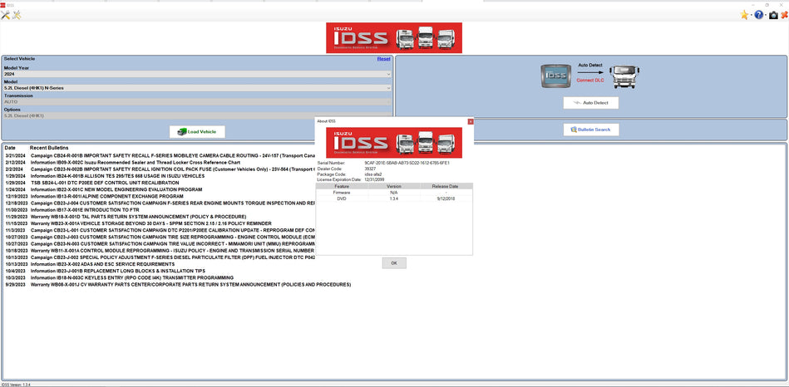Open the yellow star favorites icon
The image size is (789, 387).
tap(745, 15)
